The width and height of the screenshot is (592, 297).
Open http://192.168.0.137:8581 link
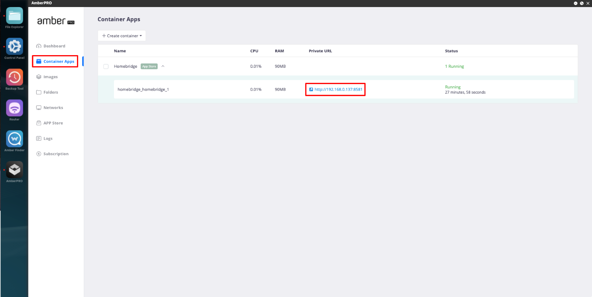pos(339,90)
